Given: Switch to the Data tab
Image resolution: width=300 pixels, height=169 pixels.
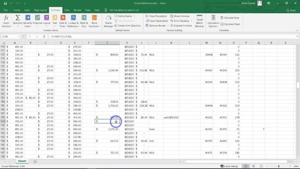Looking at the screenshot, I should (67, 10).
